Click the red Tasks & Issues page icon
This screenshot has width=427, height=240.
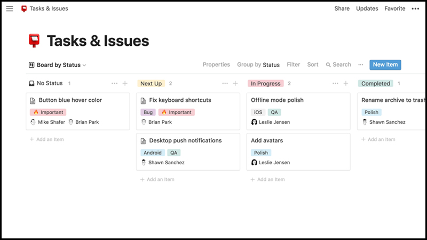[35, 41]
